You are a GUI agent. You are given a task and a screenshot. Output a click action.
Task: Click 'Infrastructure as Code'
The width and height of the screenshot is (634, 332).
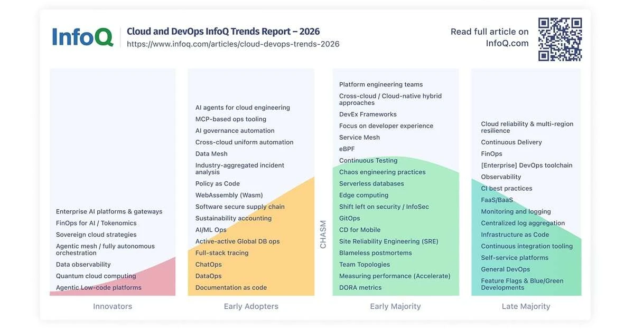click(515, 235)
